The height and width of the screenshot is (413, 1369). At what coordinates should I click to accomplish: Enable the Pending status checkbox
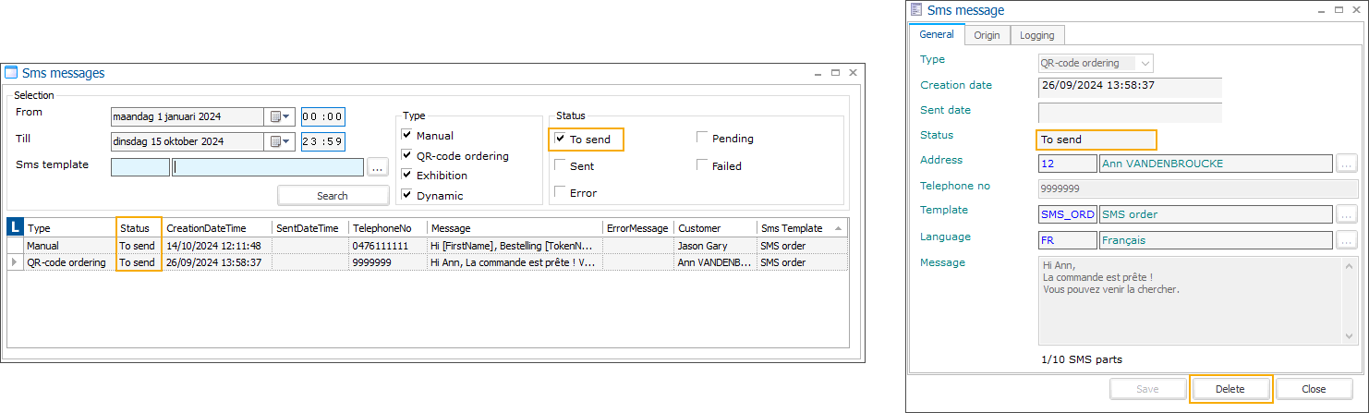[x=702, y=139]
